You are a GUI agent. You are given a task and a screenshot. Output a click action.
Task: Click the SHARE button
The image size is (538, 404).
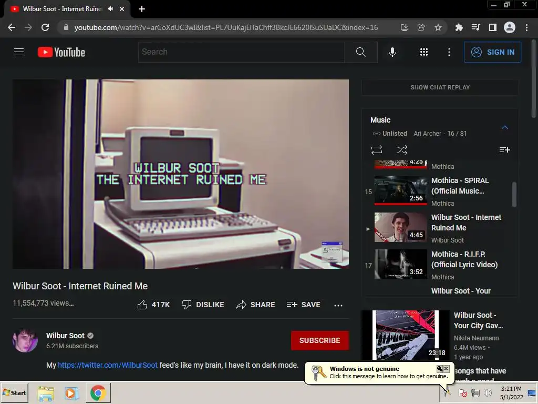256,305
